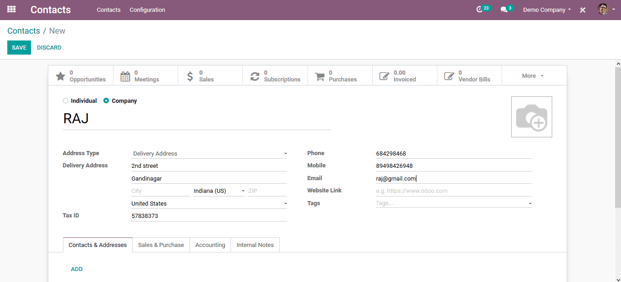Click the "New" breadcrumb text
This screenshot has height=282, width=621.
(57, 31)
